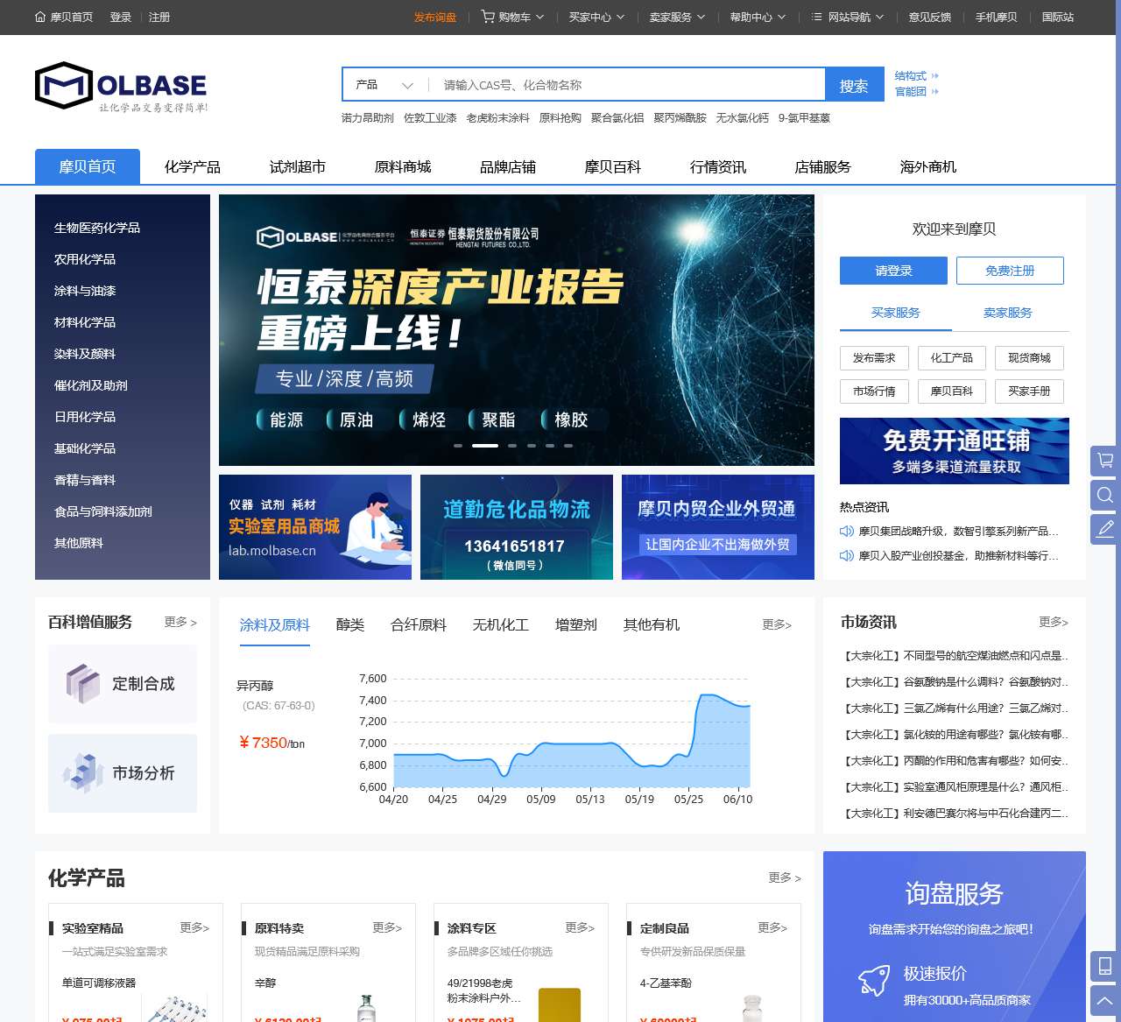Click arrow icon next to 官能团
Image resolution: width=1121 pixels, height=1022 pixels.
tap(934, 91)
